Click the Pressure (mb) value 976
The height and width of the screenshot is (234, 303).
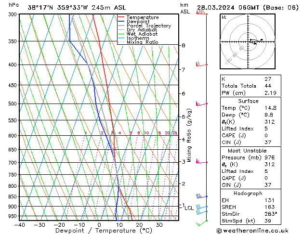click(x=270, y=157)
